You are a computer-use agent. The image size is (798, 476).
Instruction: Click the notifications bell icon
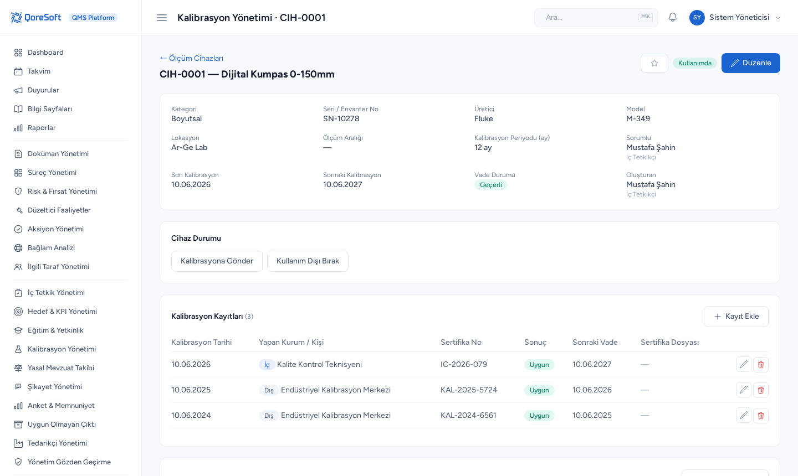point(673,18)
